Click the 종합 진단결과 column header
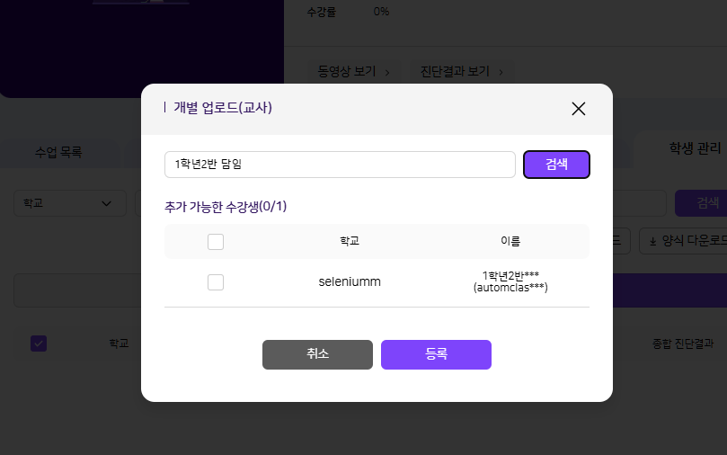 click(x=682, y=343)
